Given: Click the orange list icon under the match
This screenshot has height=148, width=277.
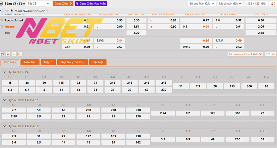Looking at the screenshot, I should (x=8, y=54).
